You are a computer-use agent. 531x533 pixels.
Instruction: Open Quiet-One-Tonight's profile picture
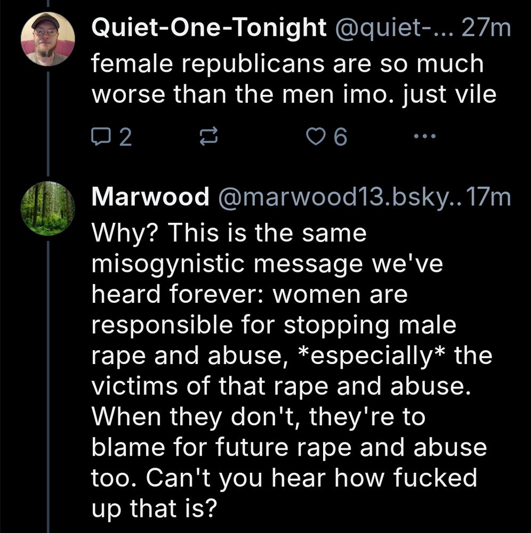point(47,39)
